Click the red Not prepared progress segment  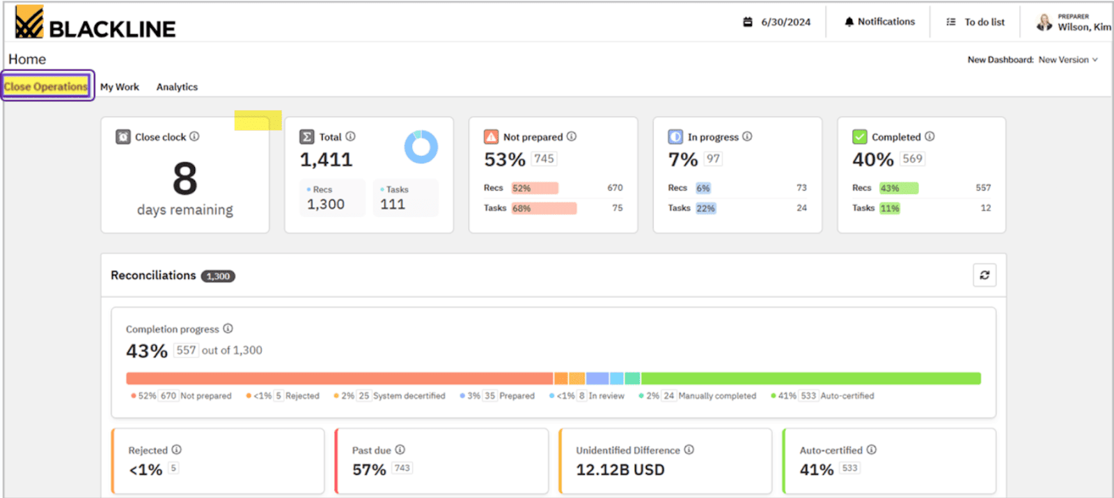[340, 378]
